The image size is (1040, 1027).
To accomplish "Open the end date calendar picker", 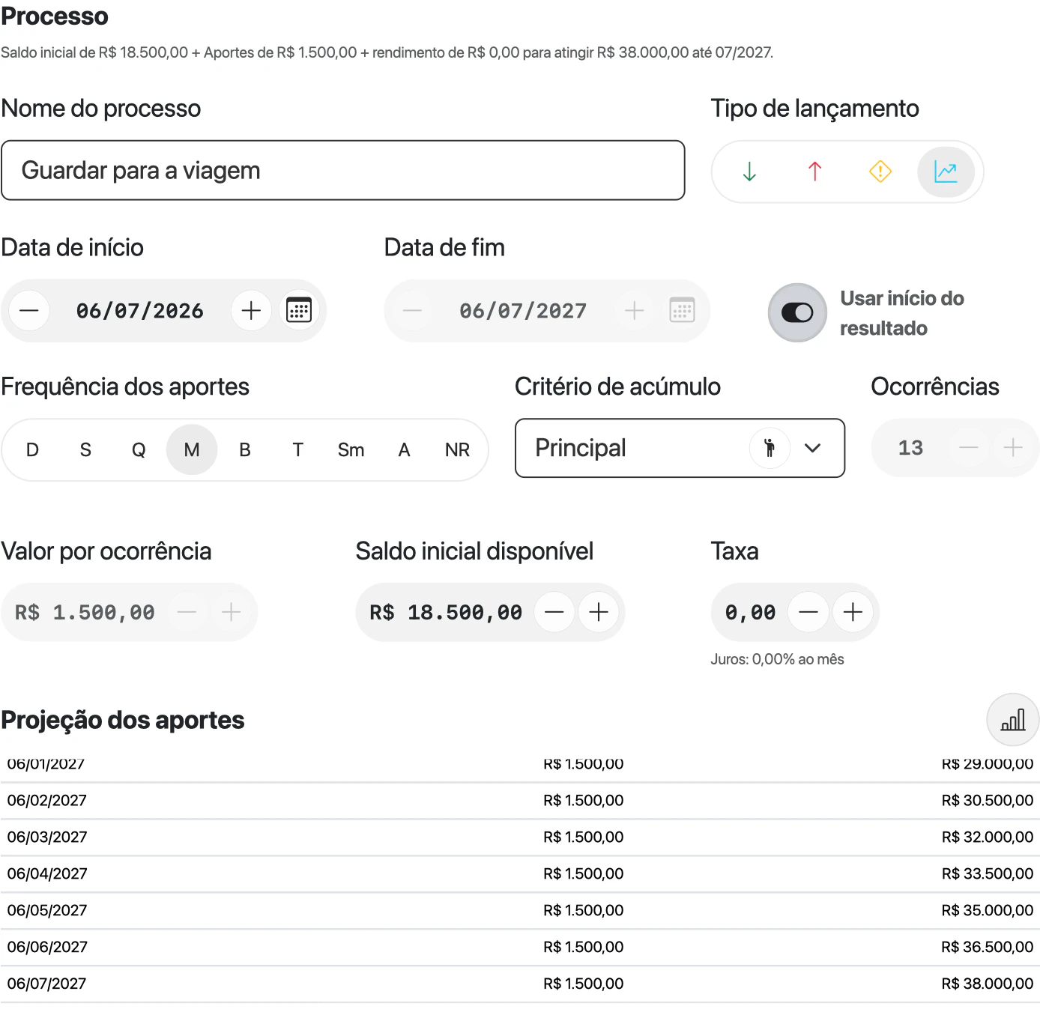I will 682,310.
